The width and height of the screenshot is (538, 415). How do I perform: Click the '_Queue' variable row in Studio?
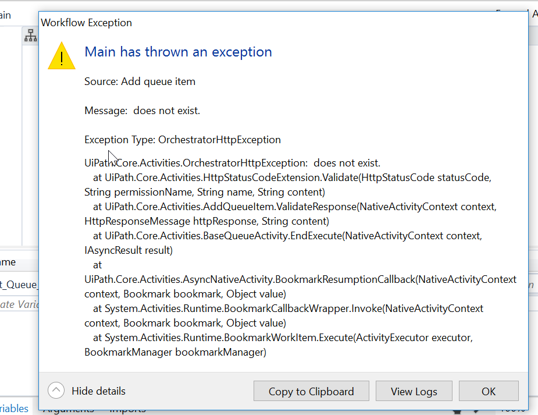pos(19,284)
